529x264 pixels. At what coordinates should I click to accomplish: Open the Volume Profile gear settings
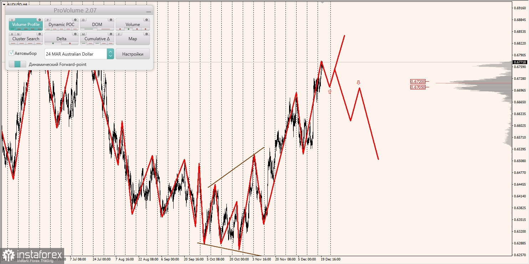pos(40,20)
